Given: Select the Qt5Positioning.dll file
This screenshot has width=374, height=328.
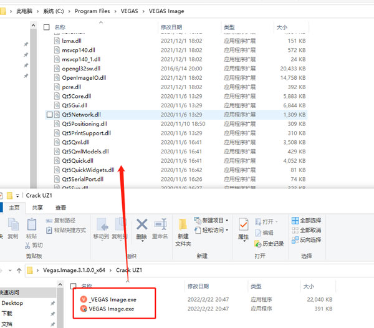Looking at the screenshot, I should (x=84, y=124).
